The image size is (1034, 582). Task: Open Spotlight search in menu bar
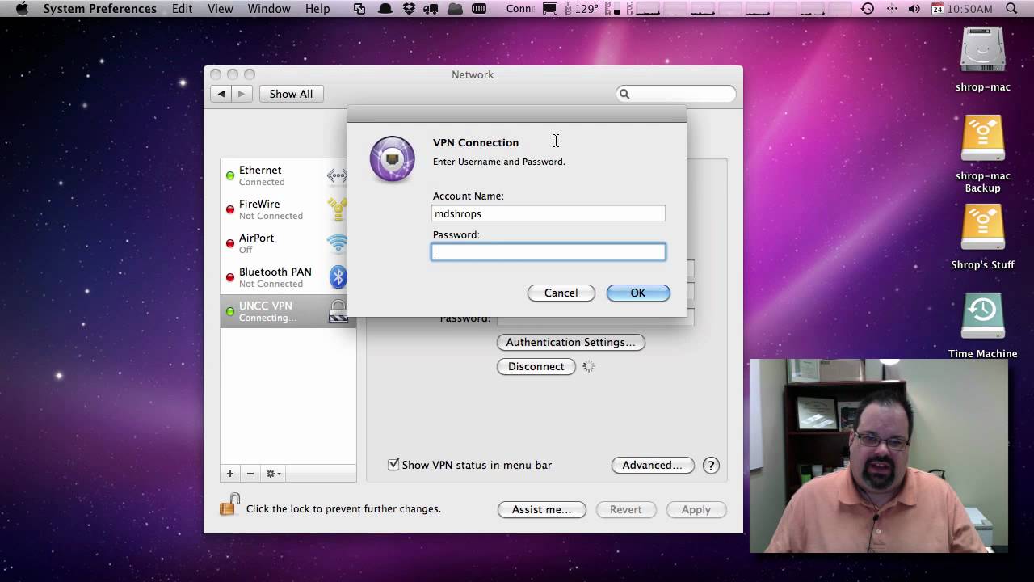pos(1011,9)
